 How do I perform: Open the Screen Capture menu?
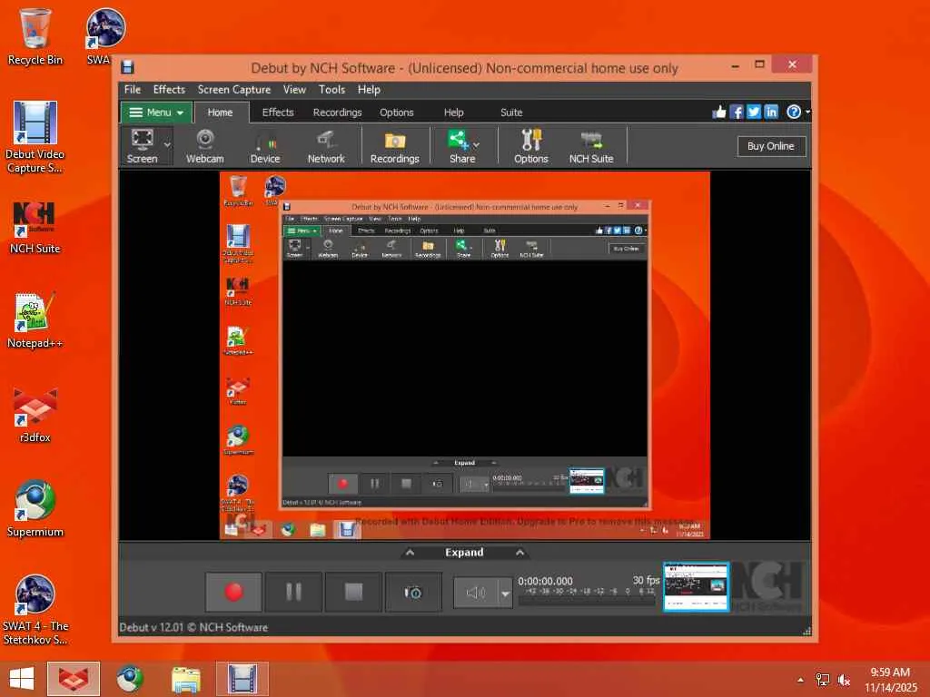(233, 90)
